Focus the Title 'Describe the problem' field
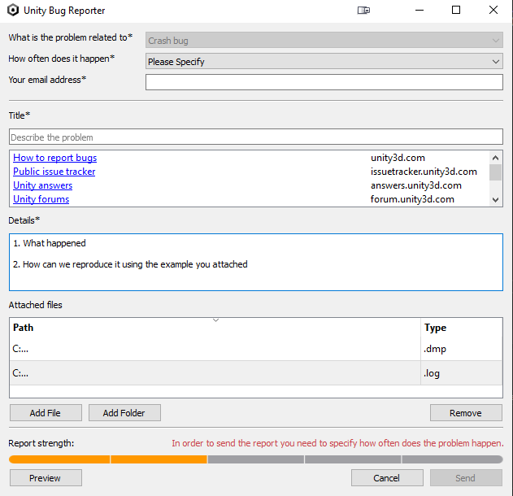The height and width of the screenshot is (496, 513). coord(256,137)
